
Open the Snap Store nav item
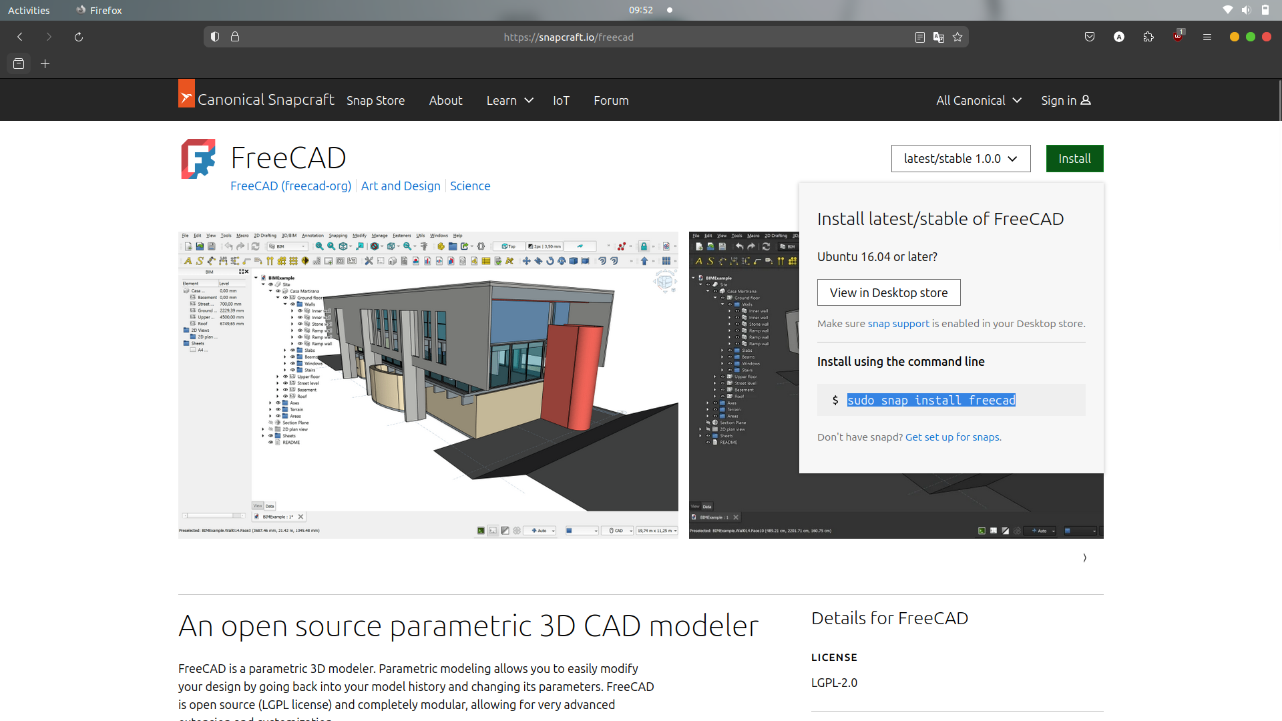(375, 100)
